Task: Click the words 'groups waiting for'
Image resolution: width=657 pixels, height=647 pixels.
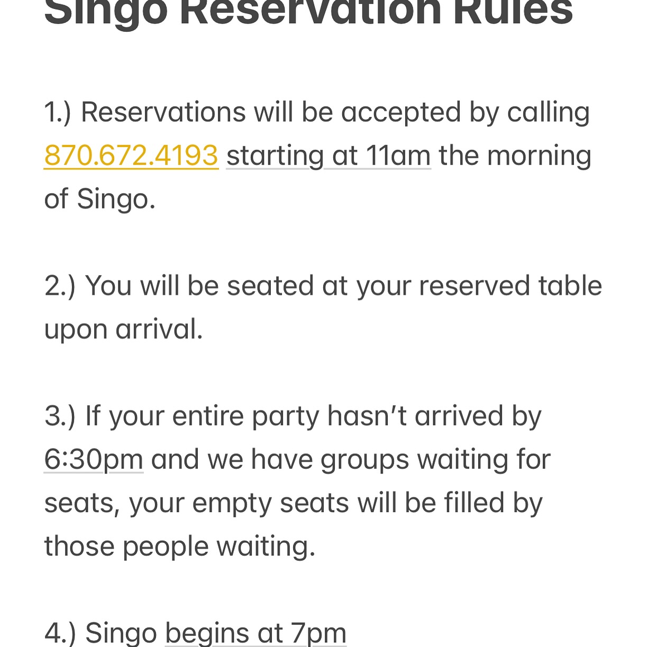Action: [436, 460]
